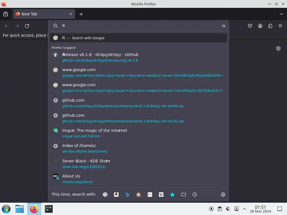Go forward one page
This screenshot has width=287, height=215.
pyautogui.click(x=17, y=26)
